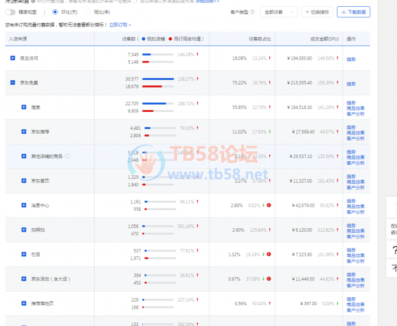
Task: Click the 入店来源 column header
Action: [x=17, y=39]
